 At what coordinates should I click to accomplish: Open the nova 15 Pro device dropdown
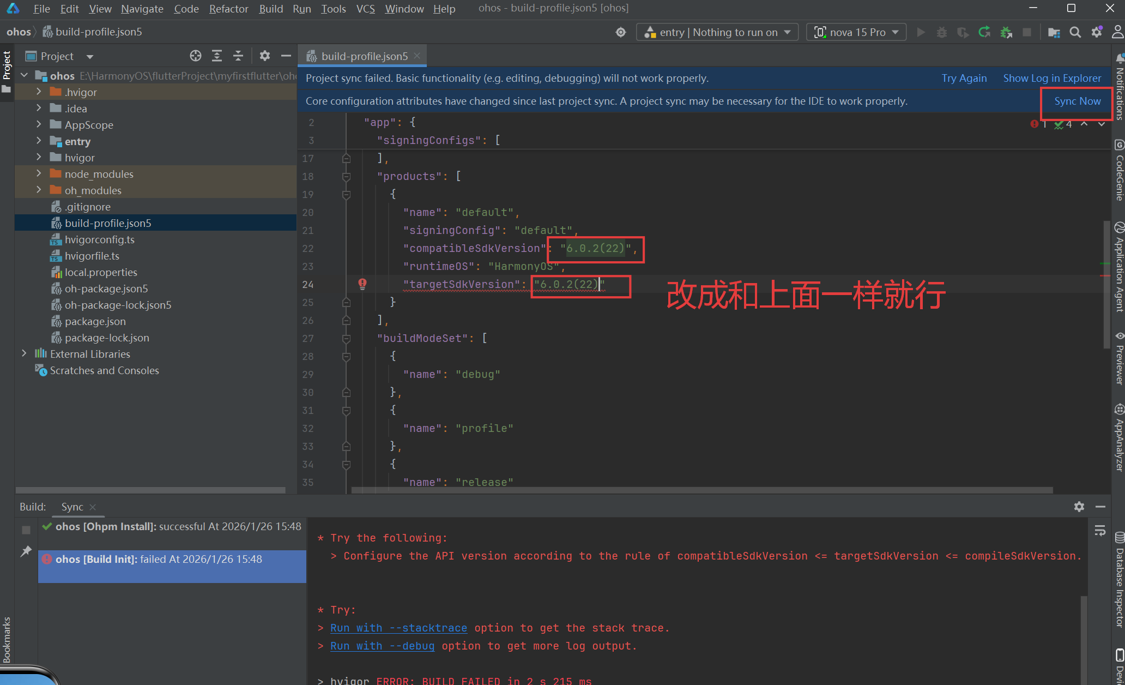pos(856,32)
